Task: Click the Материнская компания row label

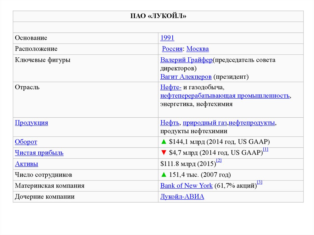Action: pos(50,186)
